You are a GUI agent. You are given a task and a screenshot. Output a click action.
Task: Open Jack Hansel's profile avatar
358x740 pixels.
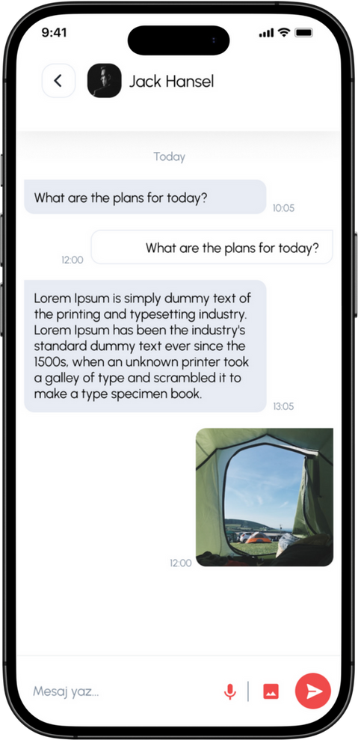pyautogui.click(x=104, y=81)
